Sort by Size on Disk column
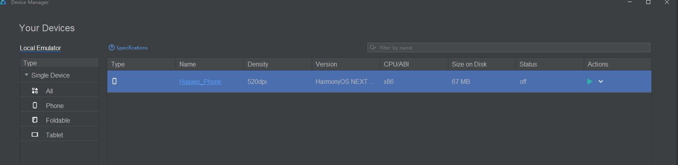This screenshot has height=165, width=678. click(469, 64)
